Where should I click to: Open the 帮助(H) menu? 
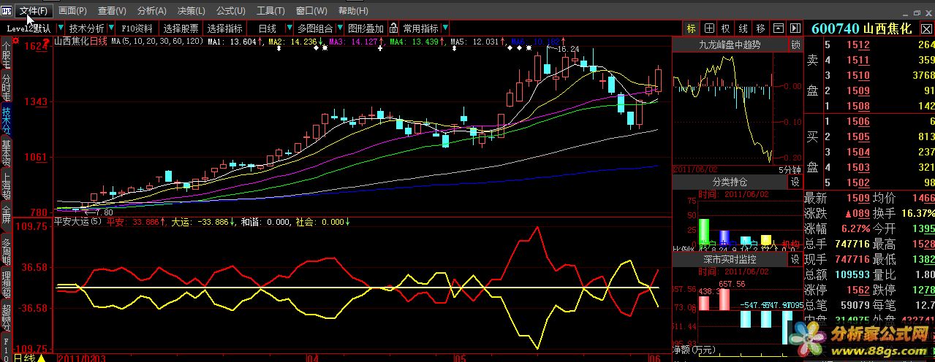(x=353, y=11)
